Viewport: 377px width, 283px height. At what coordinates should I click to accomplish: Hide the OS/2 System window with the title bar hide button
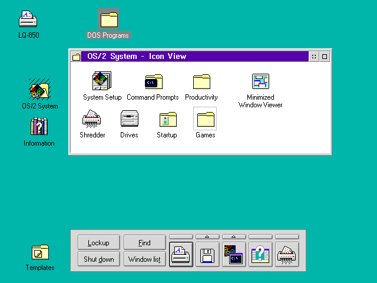click(x=314, y=57)
